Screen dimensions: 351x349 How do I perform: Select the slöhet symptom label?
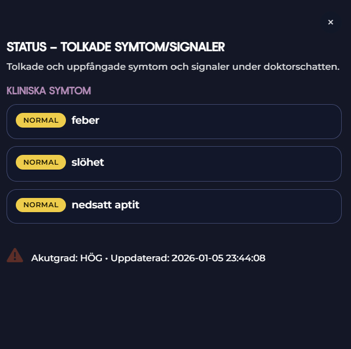(x=88, y=163)
